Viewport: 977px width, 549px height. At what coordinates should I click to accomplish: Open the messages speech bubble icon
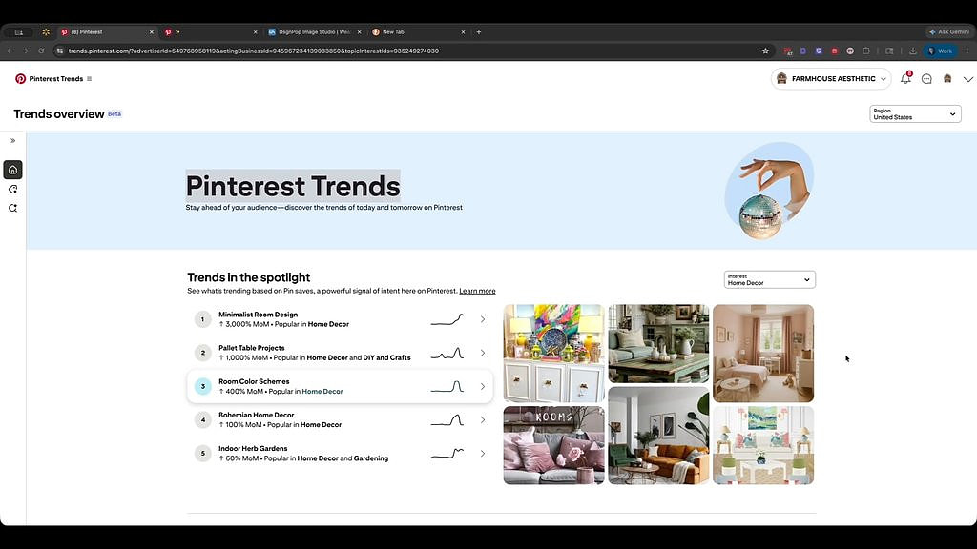pos(926,78)
